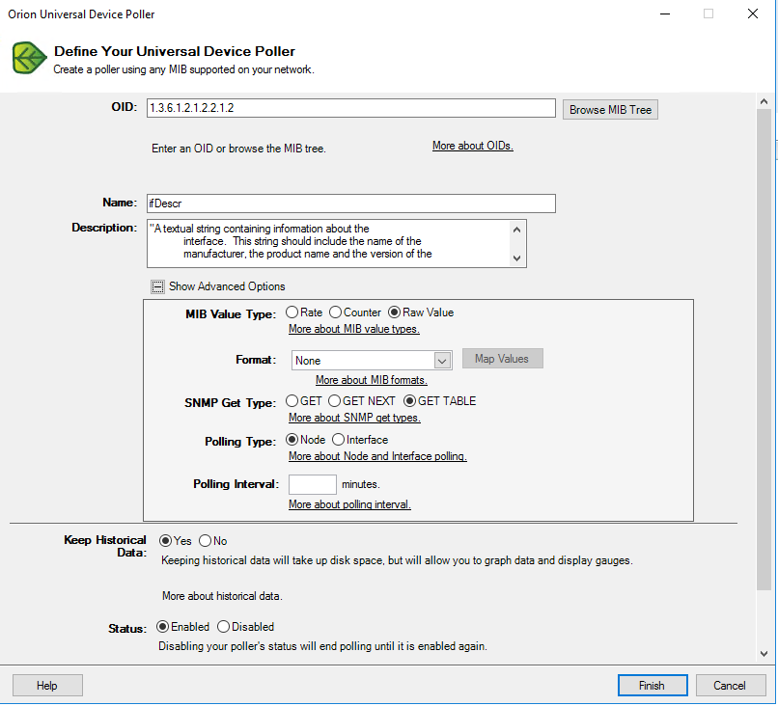
Task: Click Description box scroll up arrow
Action: (516, 230)
